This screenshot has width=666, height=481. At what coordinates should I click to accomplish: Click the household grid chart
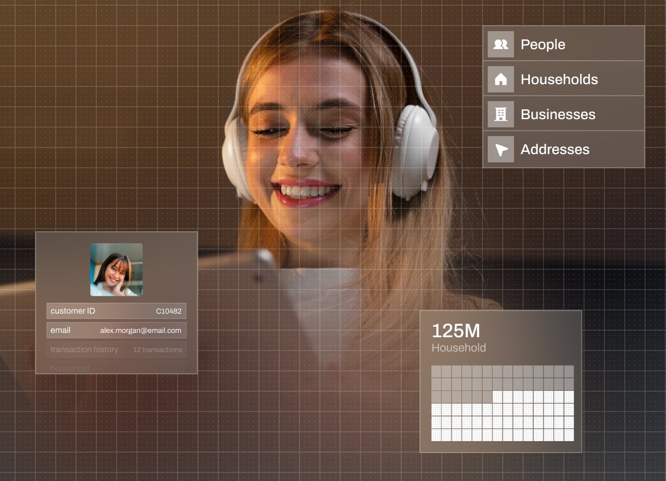503,403
